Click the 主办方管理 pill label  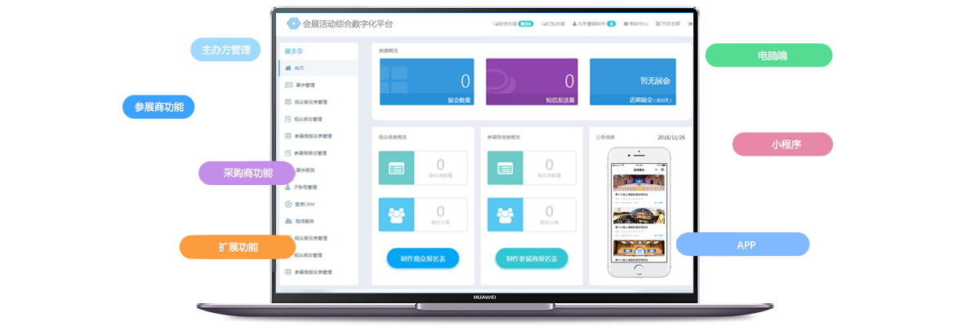click(226, 50)
